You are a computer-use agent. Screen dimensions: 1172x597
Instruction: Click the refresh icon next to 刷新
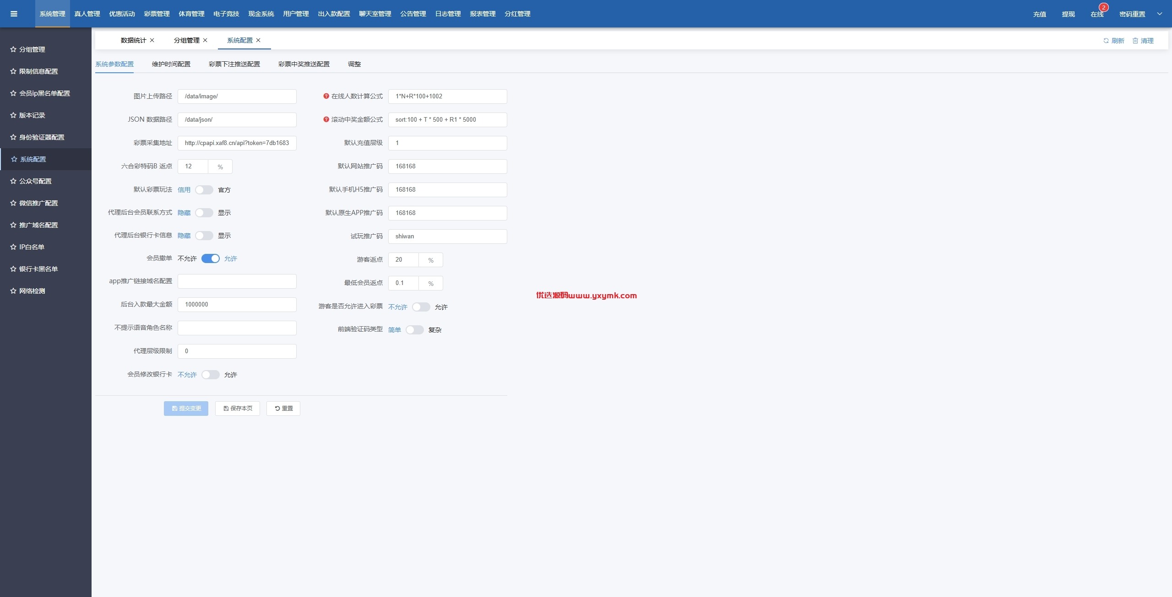1106,41
